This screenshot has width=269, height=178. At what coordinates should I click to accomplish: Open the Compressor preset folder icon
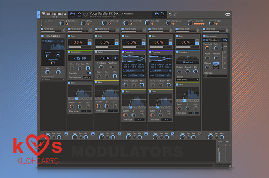tap(205, 40)
